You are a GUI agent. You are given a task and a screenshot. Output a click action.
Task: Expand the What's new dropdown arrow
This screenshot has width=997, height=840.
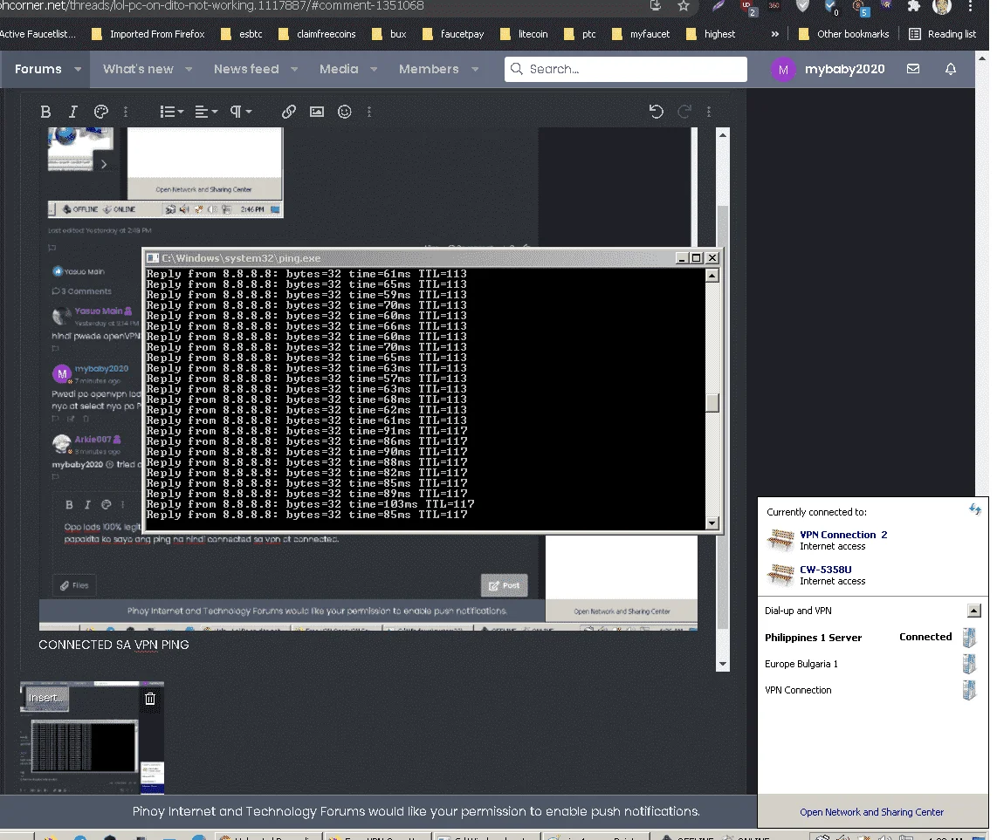[x=189, y=69]
